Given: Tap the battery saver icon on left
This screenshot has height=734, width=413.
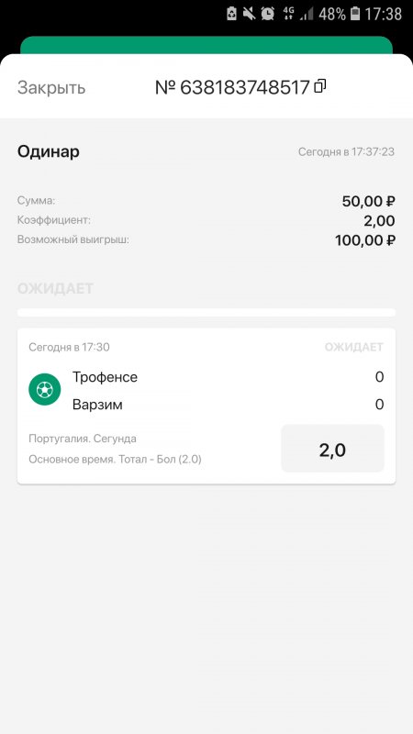Looking at the screenshot, I should click(231, 14).
